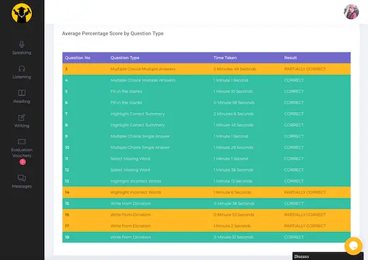Viewport: 368px width, 260px height.
Task: Click PARTIALLY CORRECT result for question 3
Action: pos(305,69)
